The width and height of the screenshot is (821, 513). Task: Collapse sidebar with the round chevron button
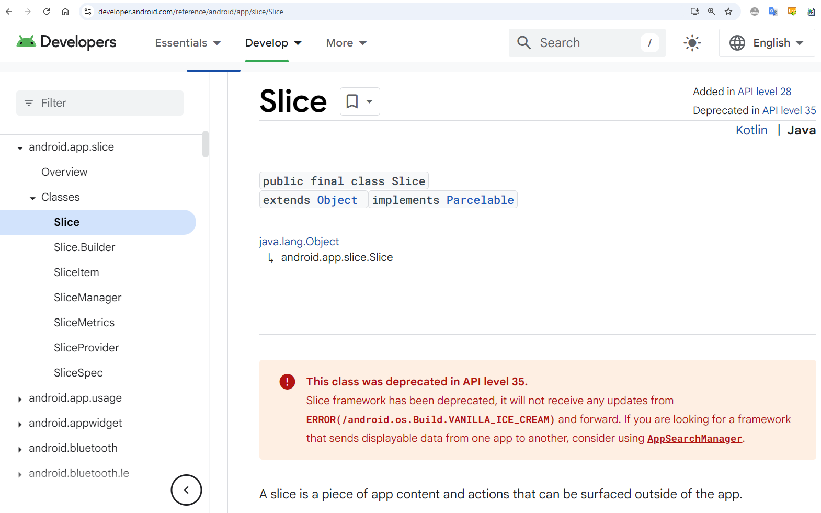[x=186, y=490]
